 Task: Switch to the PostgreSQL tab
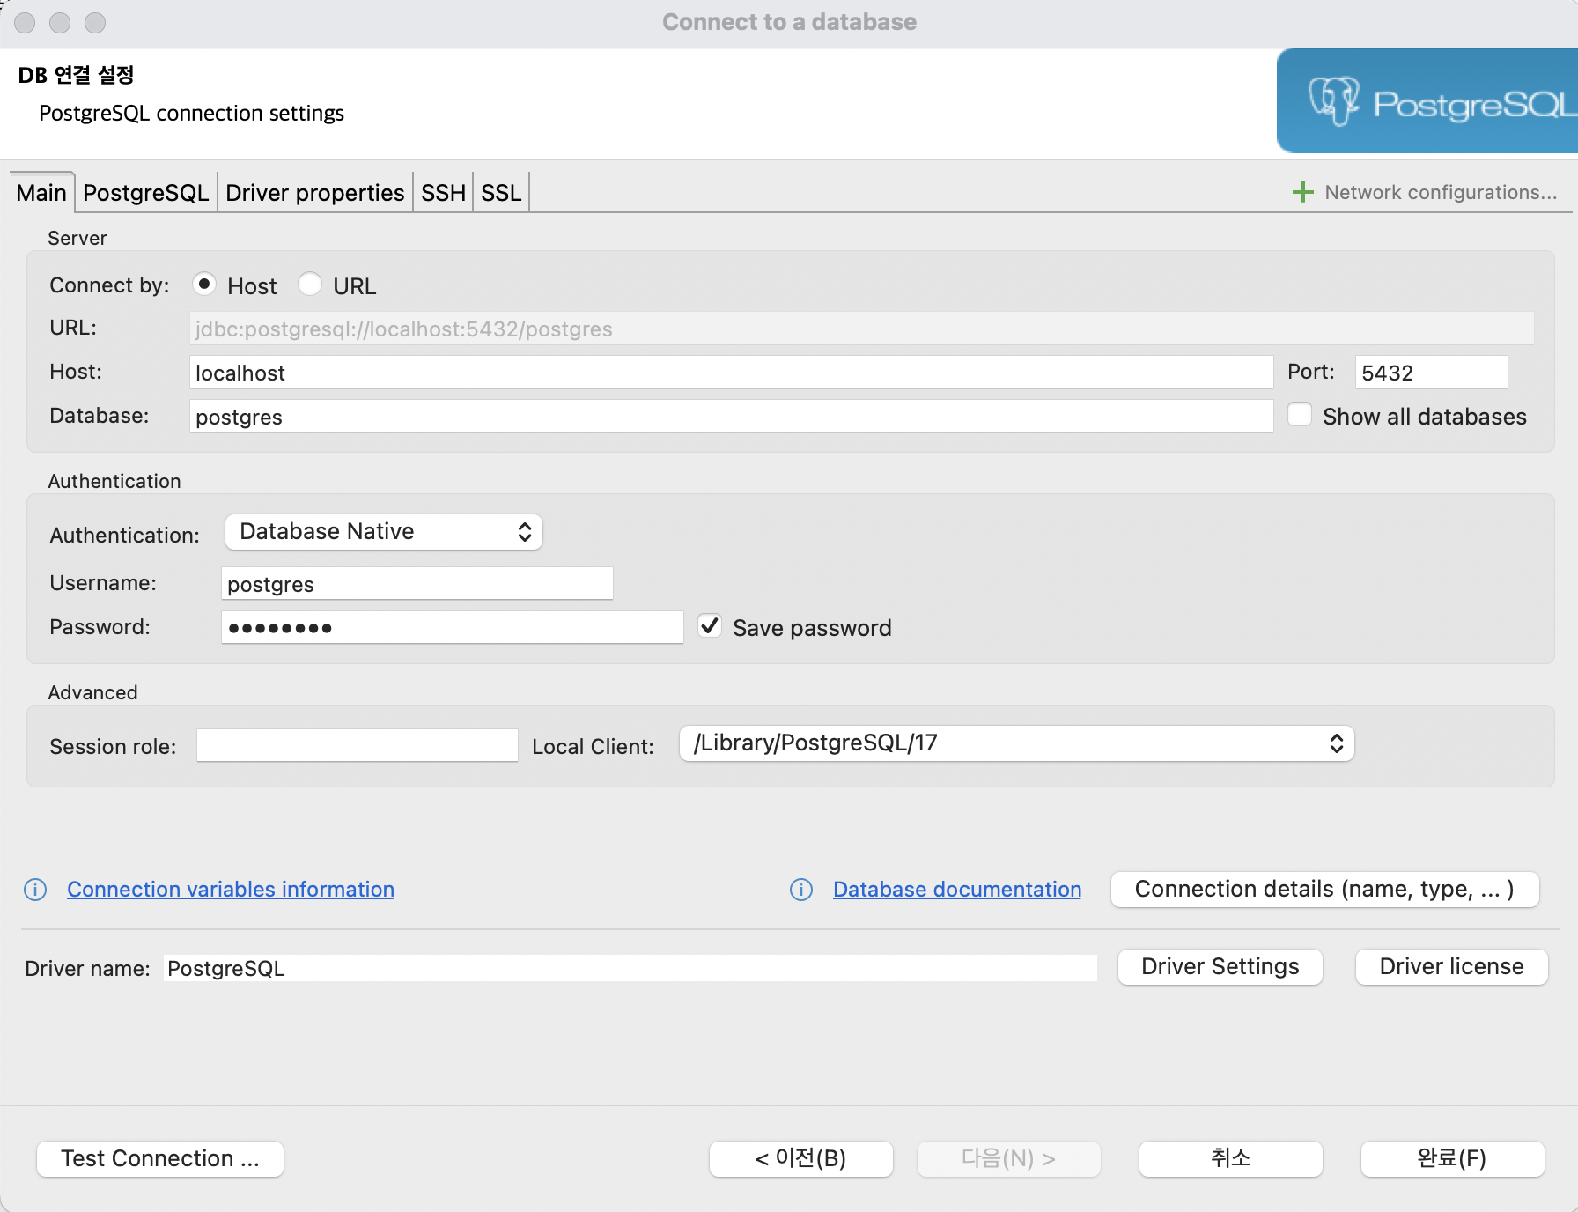tap(145, 193)
